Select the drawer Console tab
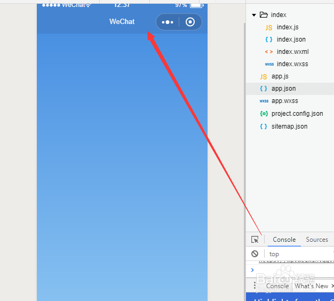Viewport: 334px width, 301px height. (277, 286)
